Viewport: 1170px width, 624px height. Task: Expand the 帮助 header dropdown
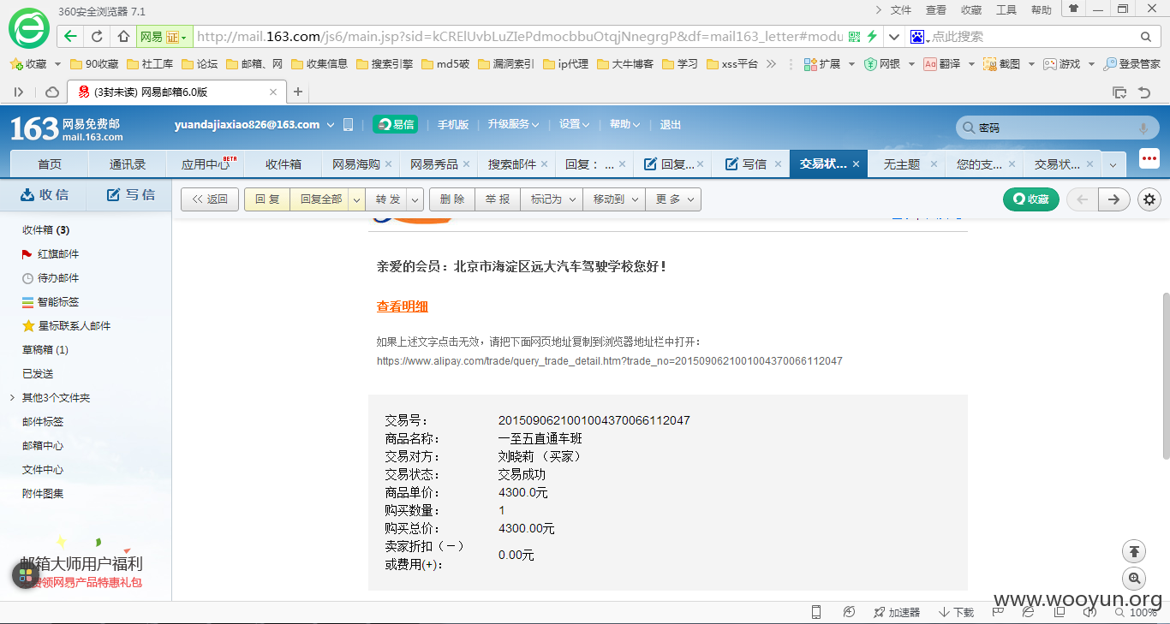(624, 125)
